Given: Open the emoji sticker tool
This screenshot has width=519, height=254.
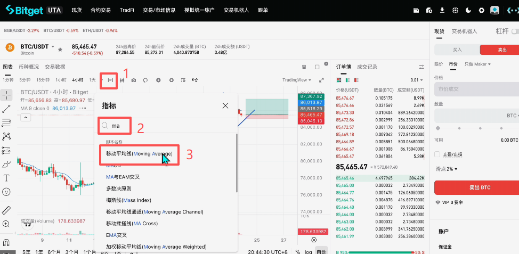Looking at the screenshot, I should point(6,192).
